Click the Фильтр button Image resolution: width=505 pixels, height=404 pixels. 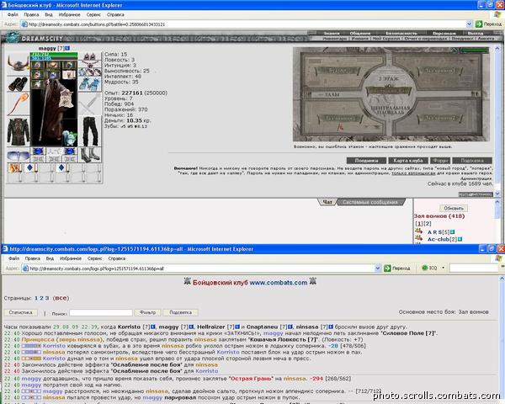[147, 312]
